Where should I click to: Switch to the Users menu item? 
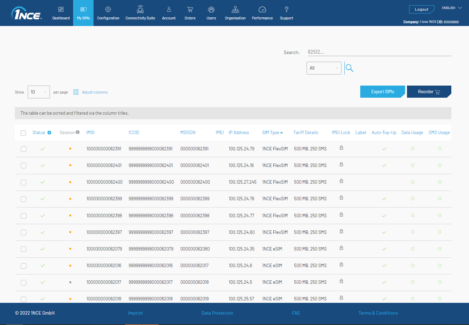point(211,13)
